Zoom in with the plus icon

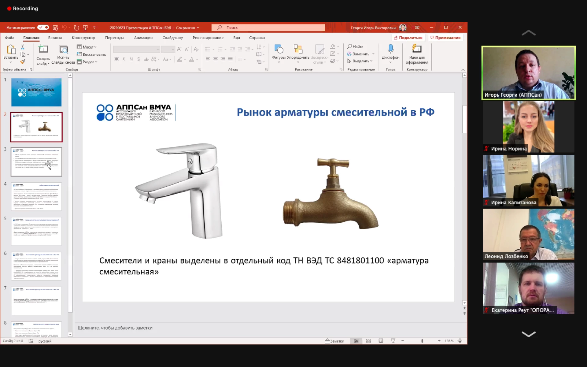point(439,341)
